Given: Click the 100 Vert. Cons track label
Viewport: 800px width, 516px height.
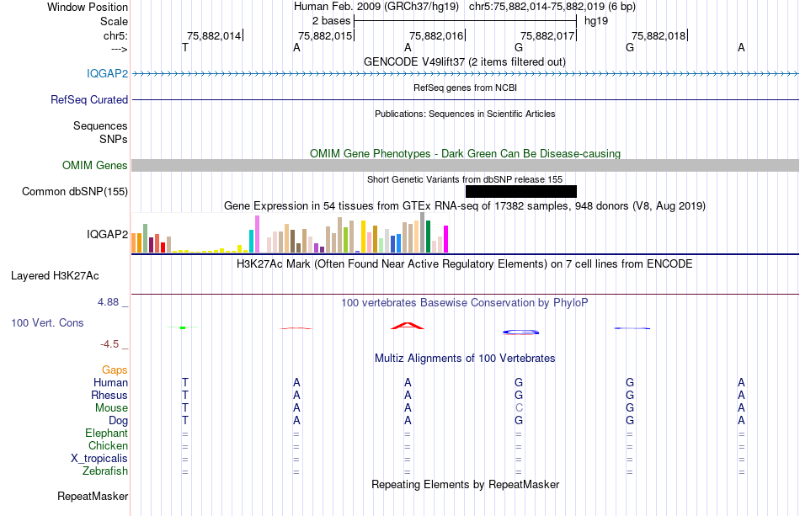Looking at the screenshot, I should pyautogui.click(x=47, y=322).
